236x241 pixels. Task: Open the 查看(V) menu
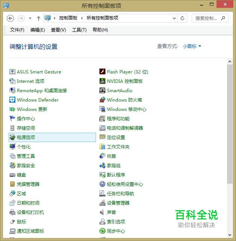pyautogui.click(x=58, y=30)
